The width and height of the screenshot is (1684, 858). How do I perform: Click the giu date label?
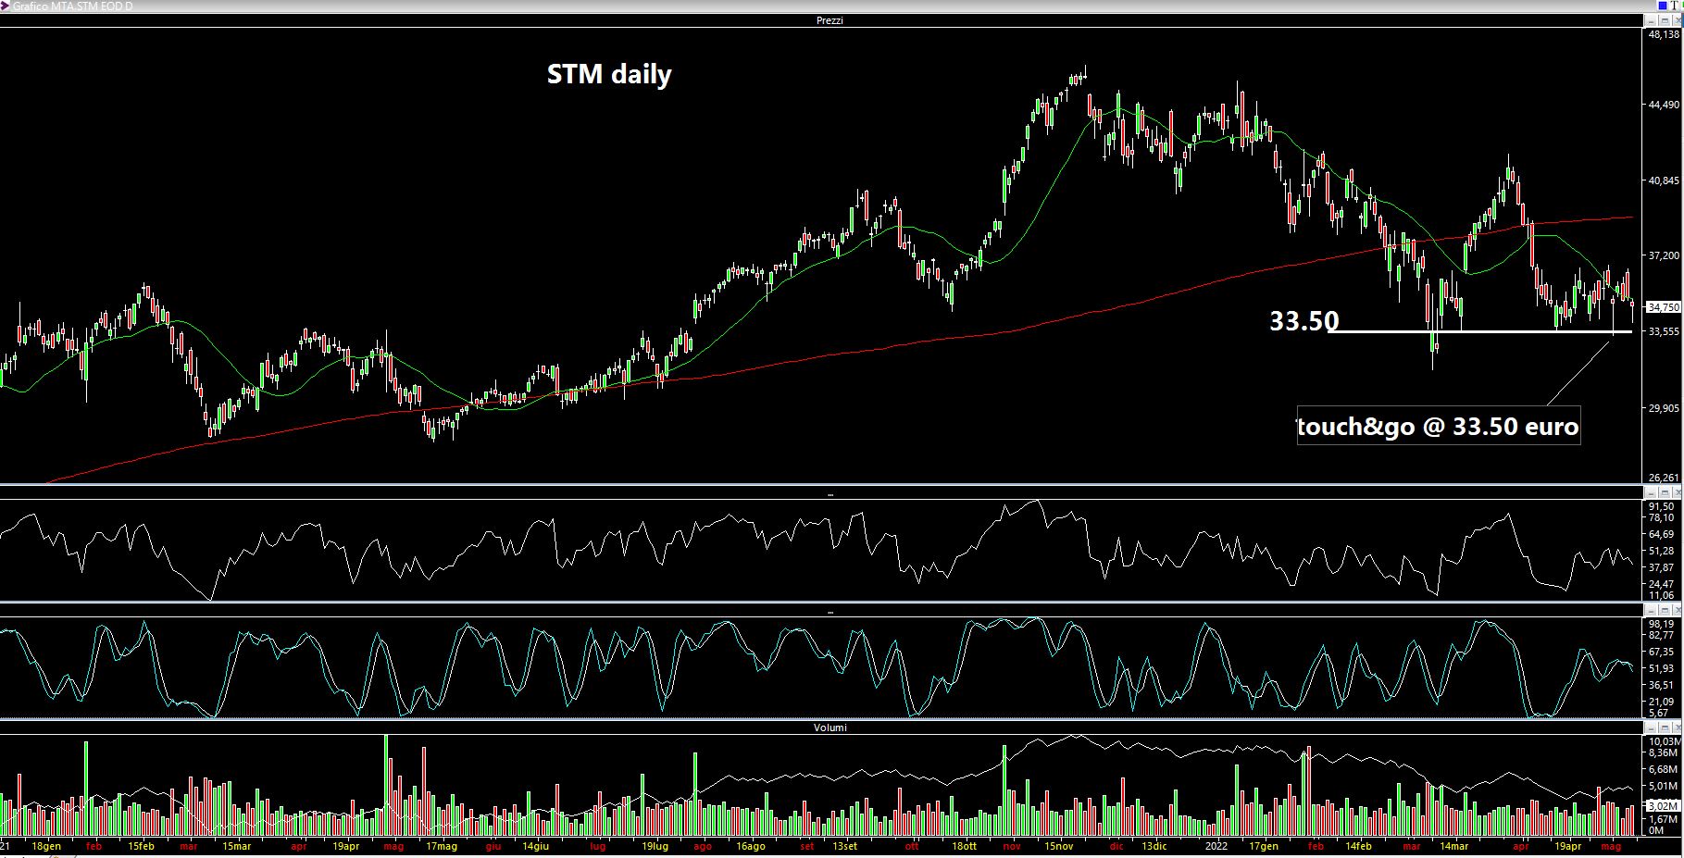point(493,846)
